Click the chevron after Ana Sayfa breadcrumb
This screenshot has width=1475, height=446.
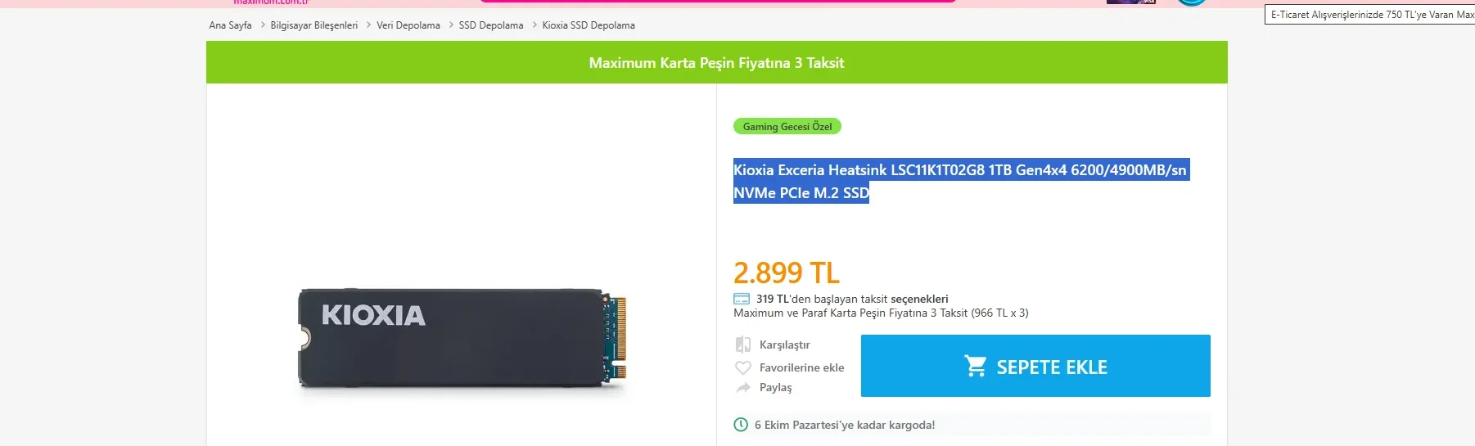[x=263, y=25]
